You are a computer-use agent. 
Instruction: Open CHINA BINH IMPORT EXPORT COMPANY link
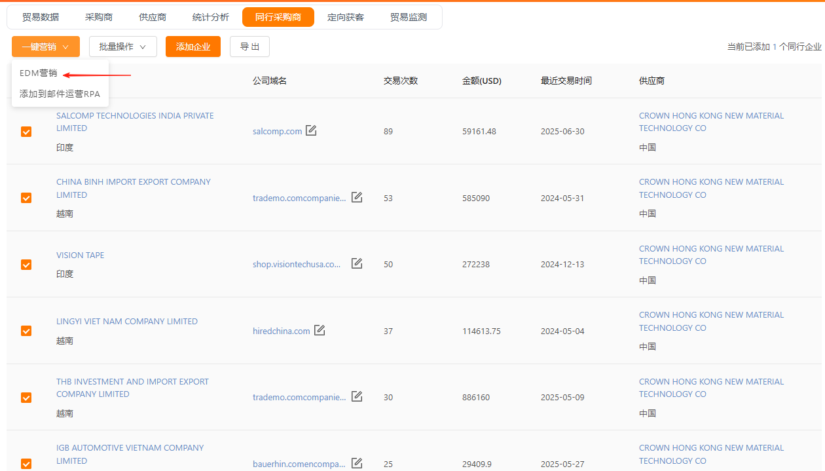point(134,188)
